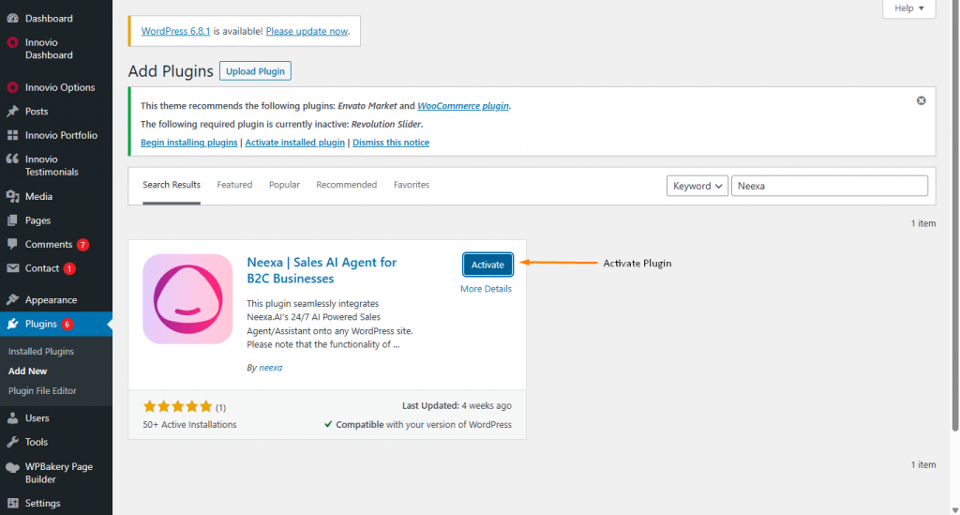This screenshot has height=515, width=960.
Task: Open Users via the person icon
Action: click(12, 417)
